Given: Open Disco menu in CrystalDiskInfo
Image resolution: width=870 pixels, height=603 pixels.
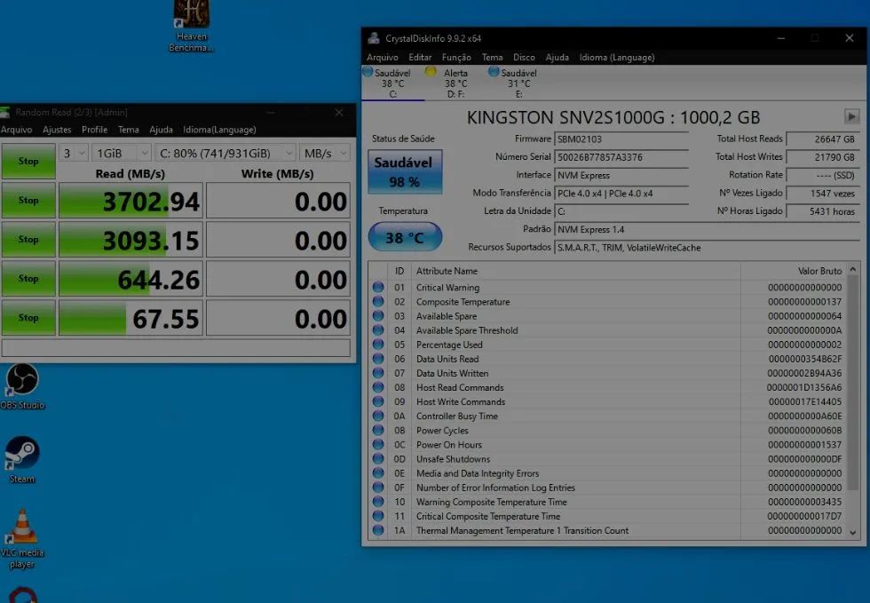Looking at the screenshot, I should coord(525,57).
